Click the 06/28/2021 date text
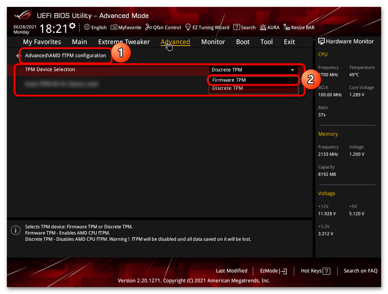 click(x=25, y=27)
